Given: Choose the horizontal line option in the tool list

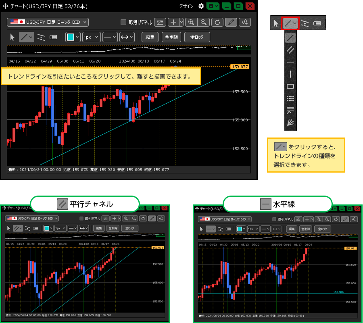Looking at the screenshot, I should [290, 62].
